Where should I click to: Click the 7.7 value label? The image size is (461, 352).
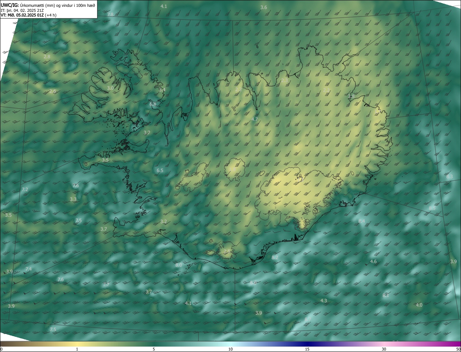[106, 285]
